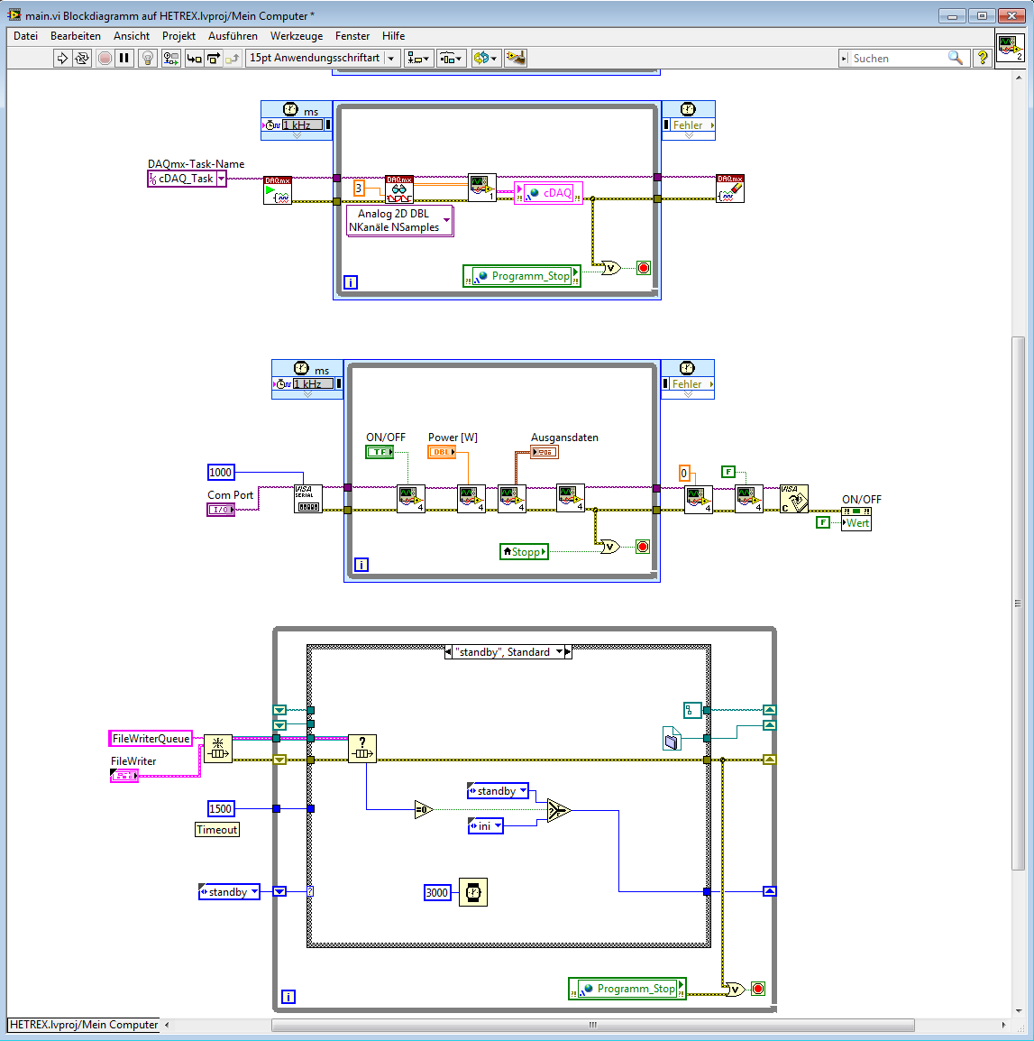Click stop terminal of top timed loop
1034x1041 pixels.
click(643, 268)
